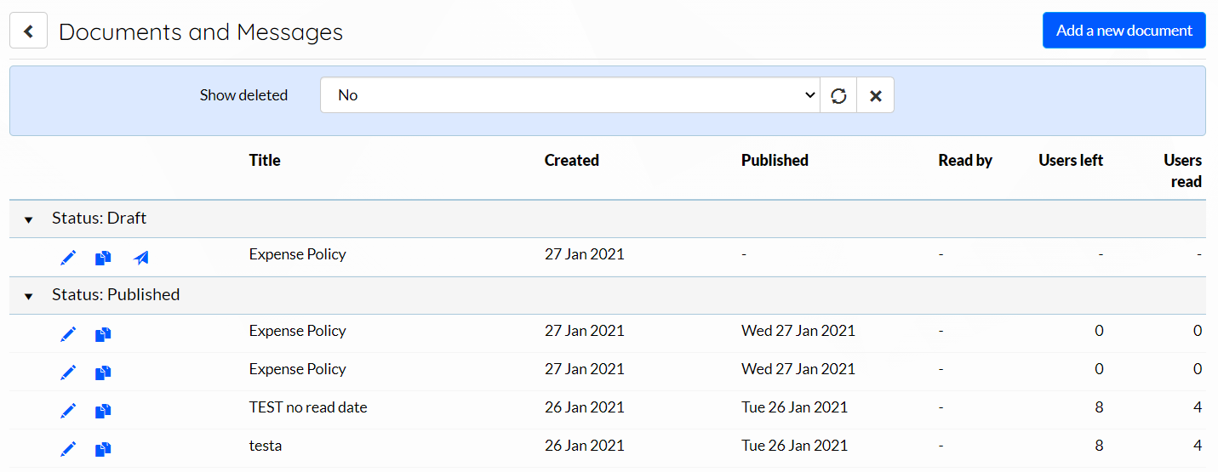Sort by the Created column header
This screenshot has height=472, width=1218.
tap(572, 160)
